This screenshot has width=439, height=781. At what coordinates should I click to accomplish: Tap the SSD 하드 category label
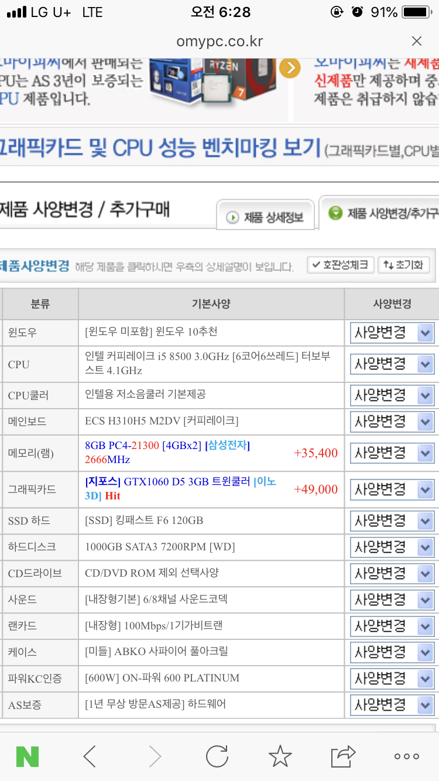29,520
